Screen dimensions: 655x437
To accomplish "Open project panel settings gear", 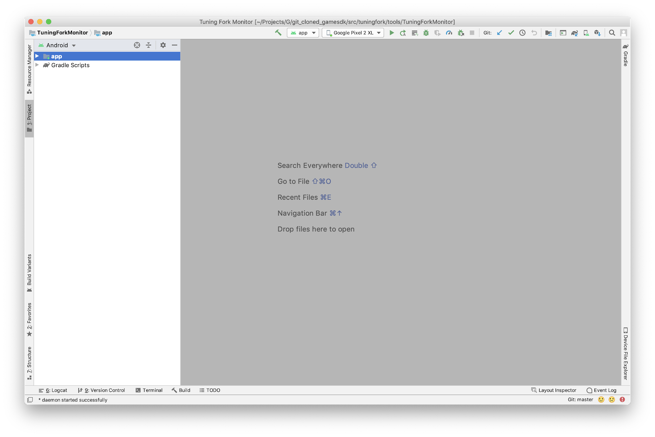I will pos(163,45).
